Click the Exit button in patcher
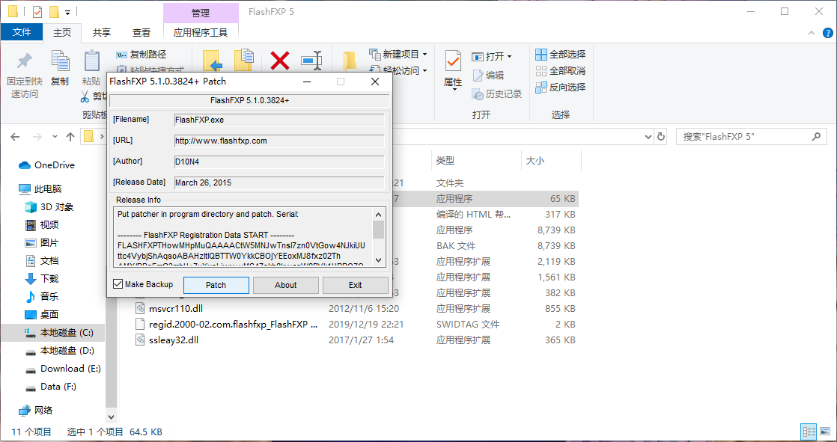The height and width of the screenshot is (442, 837). 356,285
